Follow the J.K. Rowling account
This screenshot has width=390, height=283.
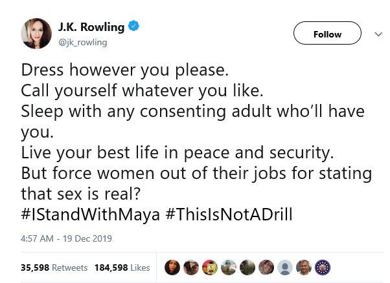(327, 33)
